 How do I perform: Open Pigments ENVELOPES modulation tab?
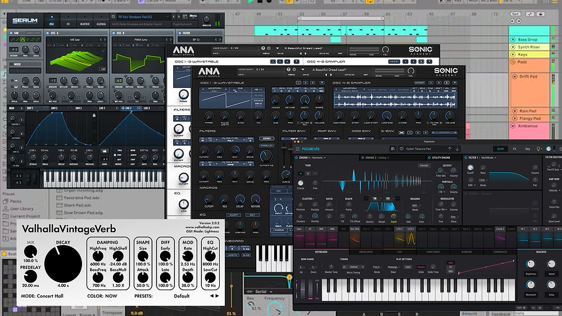coord(366,252)
